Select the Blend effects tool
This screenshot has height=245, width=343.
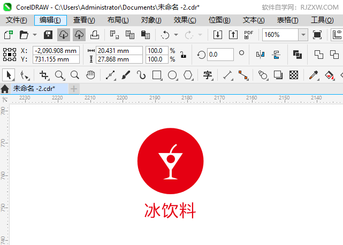coord(263,75)
